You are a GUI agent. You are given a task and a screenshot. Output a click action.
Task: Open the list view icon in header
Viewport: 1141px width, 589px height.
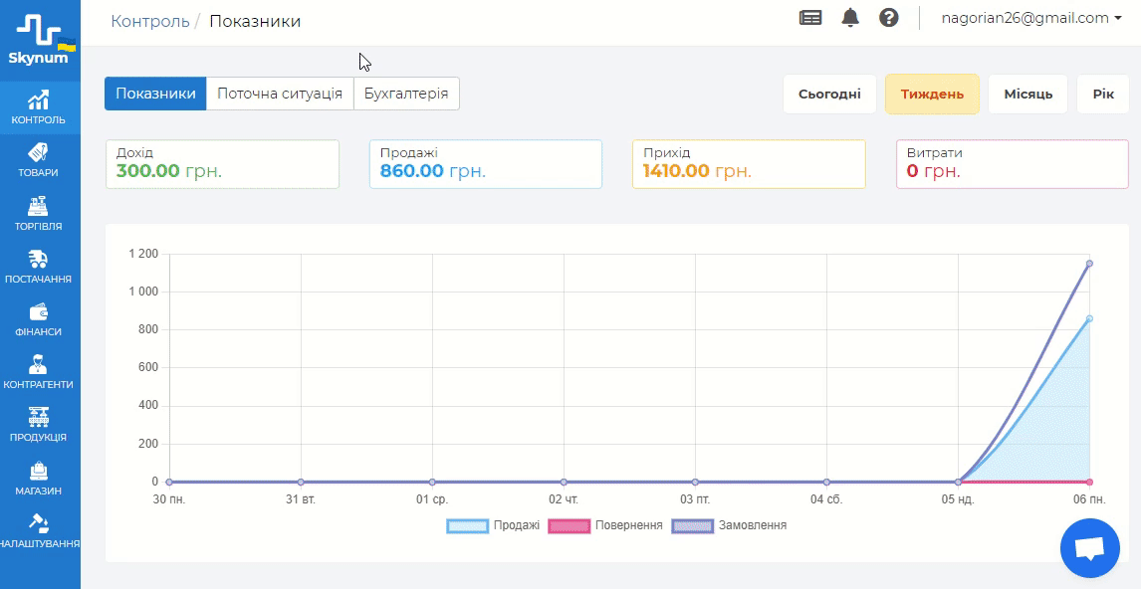pyautogui.click(x=810, y=18)
